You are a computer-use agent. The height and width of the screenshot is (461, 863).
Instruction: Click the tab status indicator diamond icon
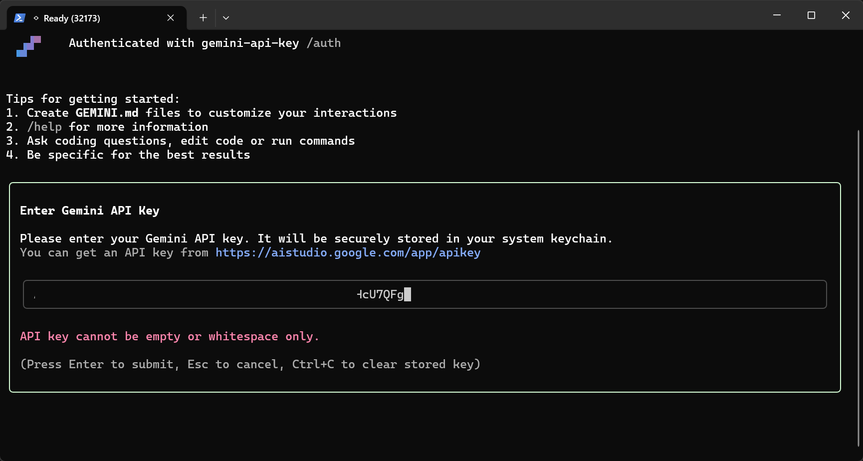(36, 18)
